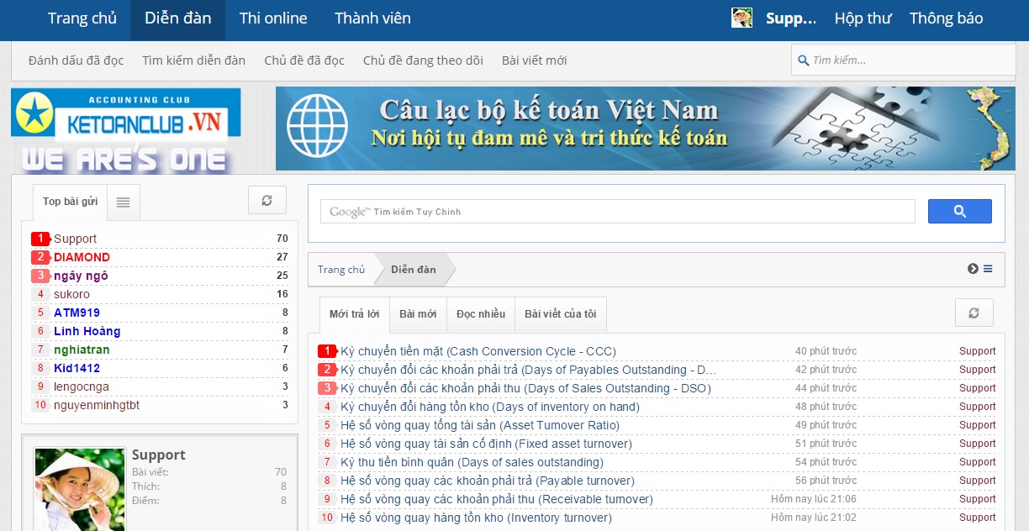Click the Tìm kiếm search box

(908, 60)
